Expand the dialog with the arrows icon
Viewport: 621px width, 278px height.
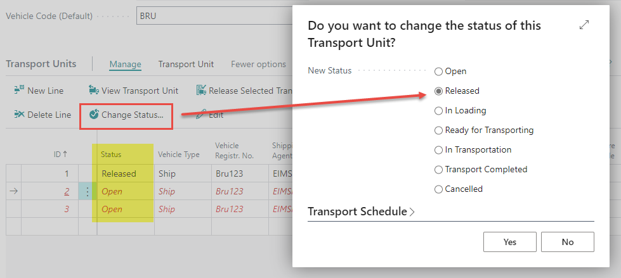584,25
